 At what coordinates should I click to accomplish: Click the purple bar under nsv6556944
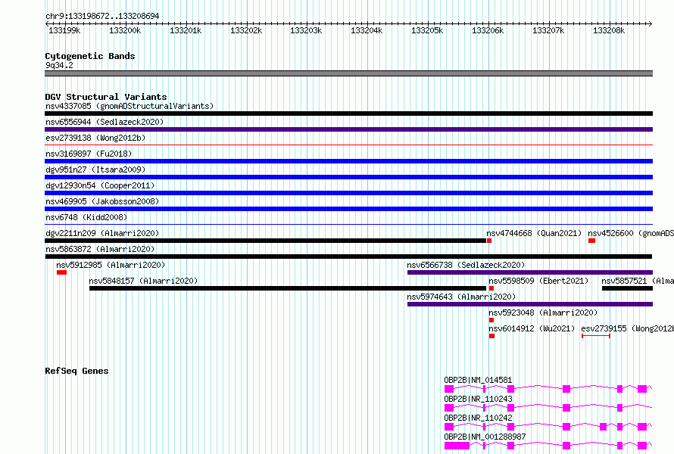point(348,129)
